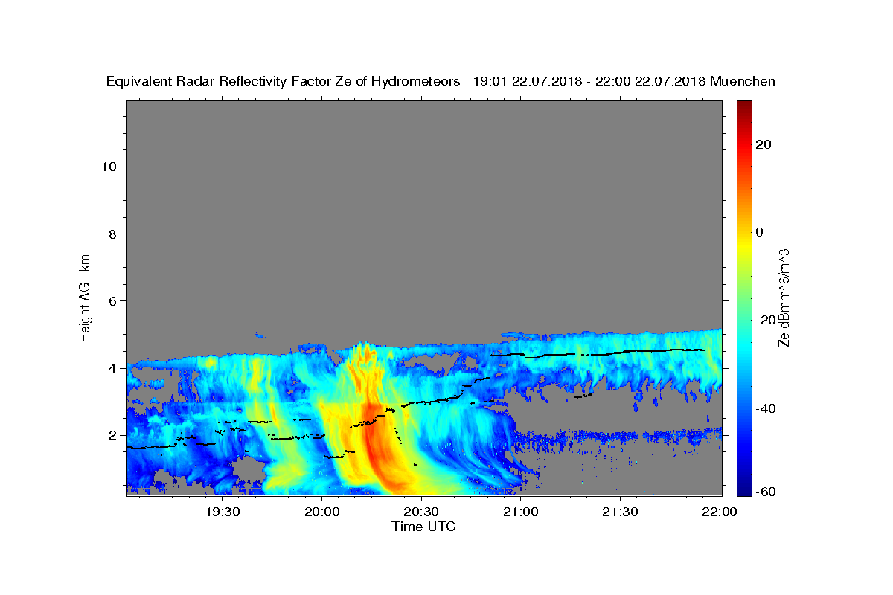
Task: Click the height tick label 4
Action: click(x=115, y=368)
